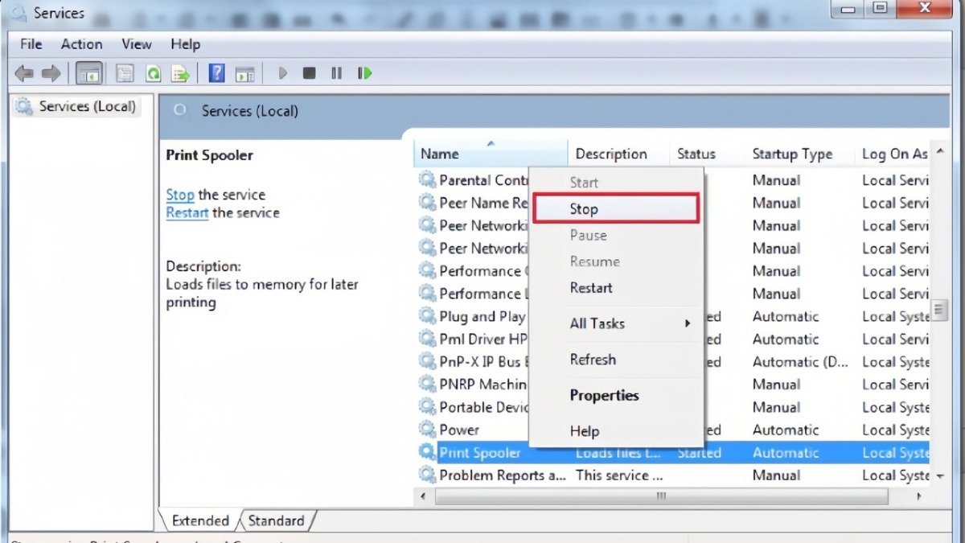Click the horizontal scrollbar thumb
Image resolution: width=965 pixels, height=543 pixels.
click(661, 497)
